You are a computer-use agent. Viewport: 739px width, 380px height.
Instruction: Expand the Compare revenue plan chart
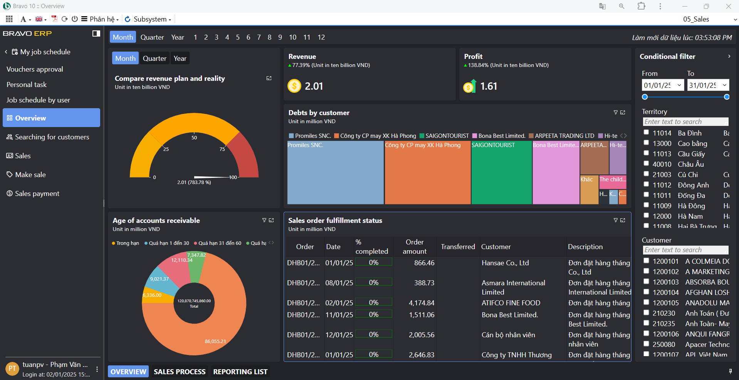click(x=269, y=78)
